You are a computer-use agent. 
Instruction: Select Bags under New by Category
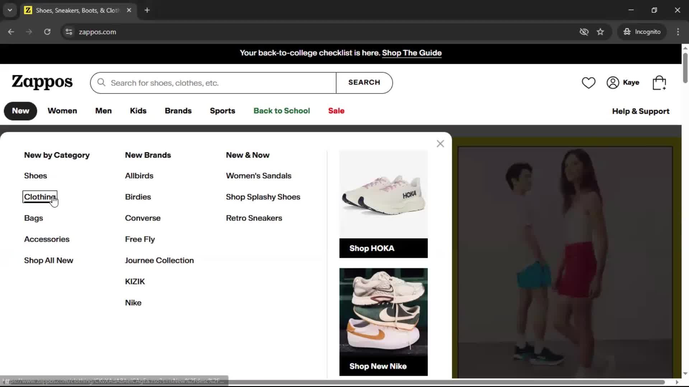tap(33, 218)
